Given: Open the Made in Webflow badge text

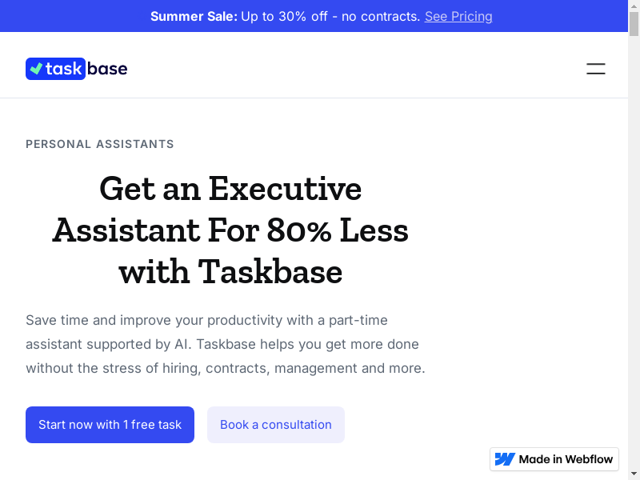Looking at the screenshot, I should (x=566, y=459).
